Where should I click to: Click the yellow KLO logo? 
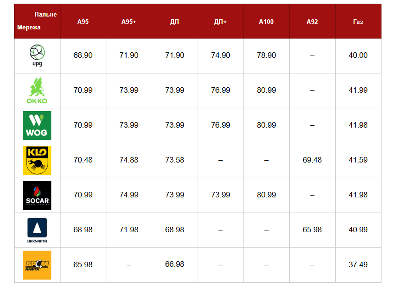click(37, 160)
